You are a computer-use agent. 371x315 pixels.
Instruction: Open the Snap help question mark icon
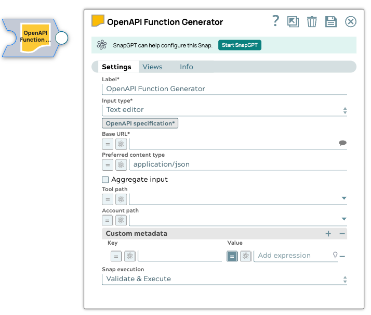click(275, 21)
